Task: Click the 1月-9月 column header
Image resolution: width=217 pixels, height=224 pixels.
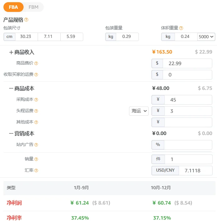Action: (81, 188)
